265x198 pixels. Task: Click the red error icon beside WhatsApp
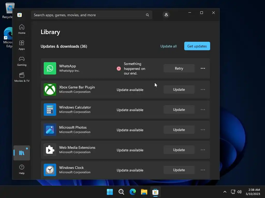coord(119,69)
